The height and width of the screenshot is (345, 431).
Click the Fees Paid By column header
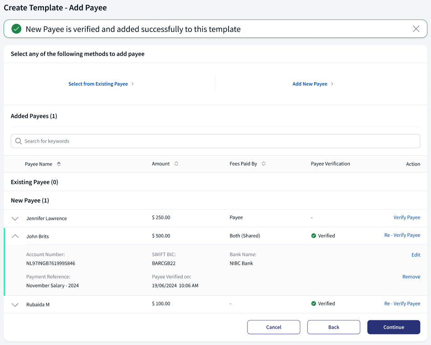click(x=243, y=164)
